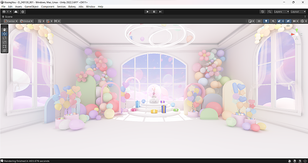Open the Undo History icon
This screenshot has height=163, width=308.
click(263, 12)
